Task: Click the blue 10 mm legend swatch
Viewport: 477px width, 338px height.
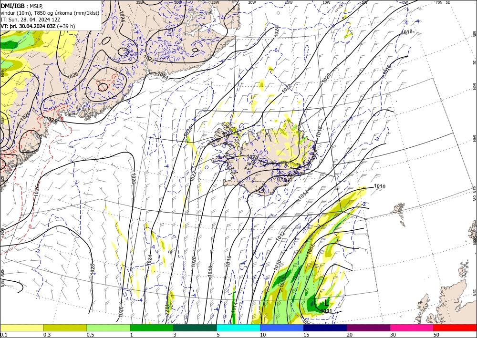Action: tap(282, 328)
